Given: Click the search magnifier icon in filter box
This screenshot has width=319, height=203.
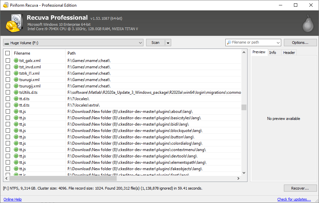Looking at the screenshot, I should tap(229, 43).
